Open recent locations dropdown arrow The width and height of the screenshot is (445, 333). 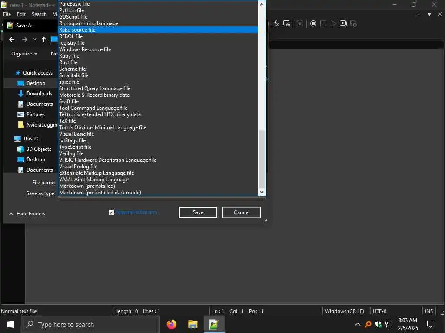click(x=35, y=39)
